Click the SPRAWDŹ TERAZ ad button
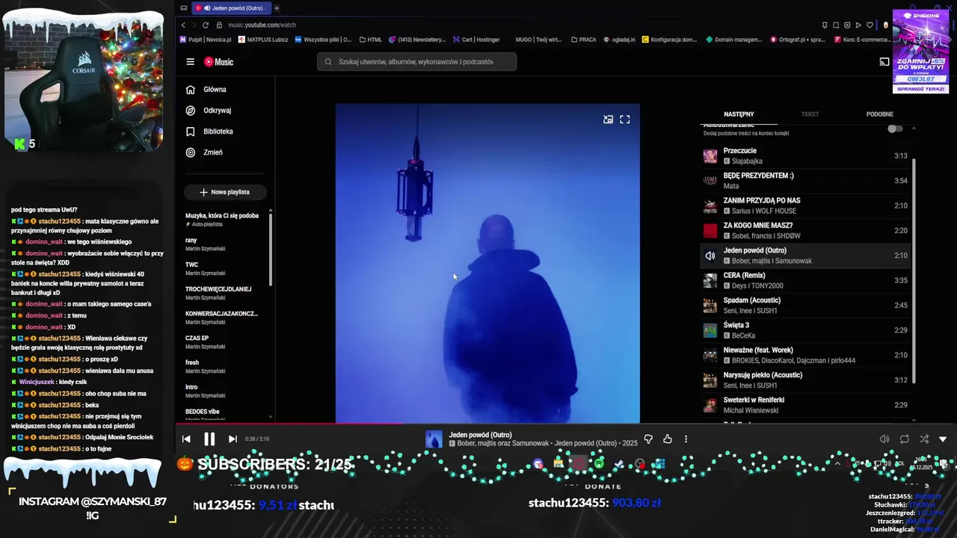Image resolution: width=957 pixels, height=538 pixels. point(920,89)
